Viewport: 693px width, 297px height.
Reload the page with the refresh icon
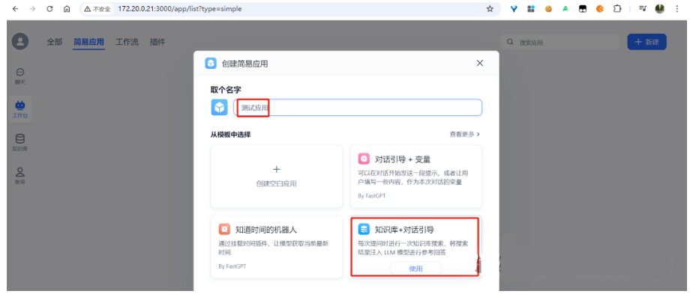tap(49, 9)
